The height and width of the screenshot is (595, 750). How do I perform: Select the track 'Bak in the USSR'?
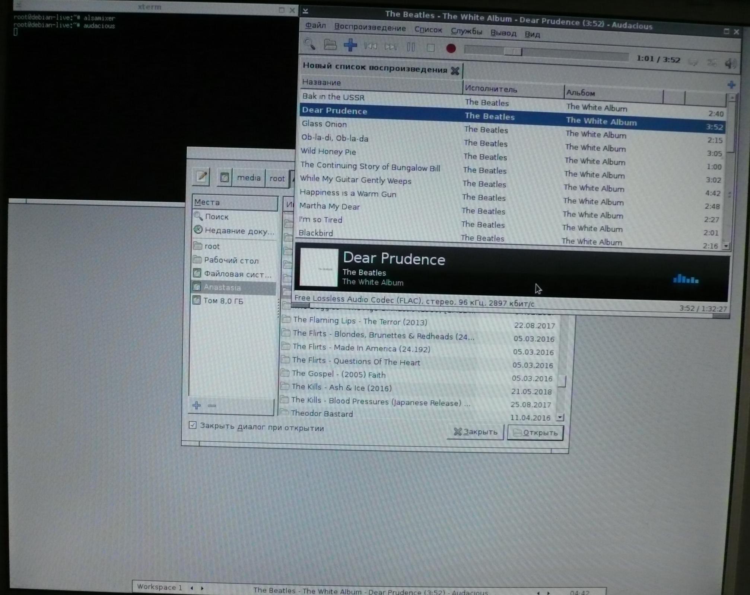333,97
